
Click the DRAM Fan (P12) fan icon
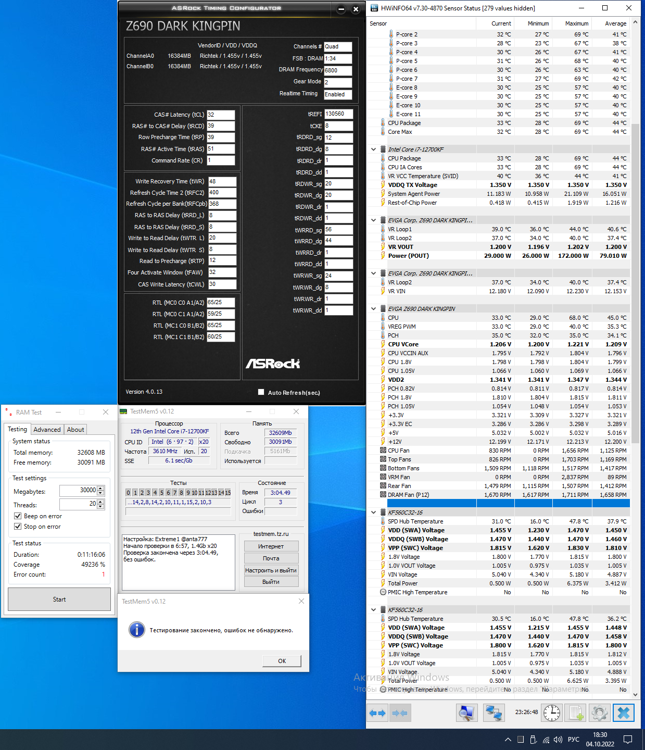click(383, 495)
